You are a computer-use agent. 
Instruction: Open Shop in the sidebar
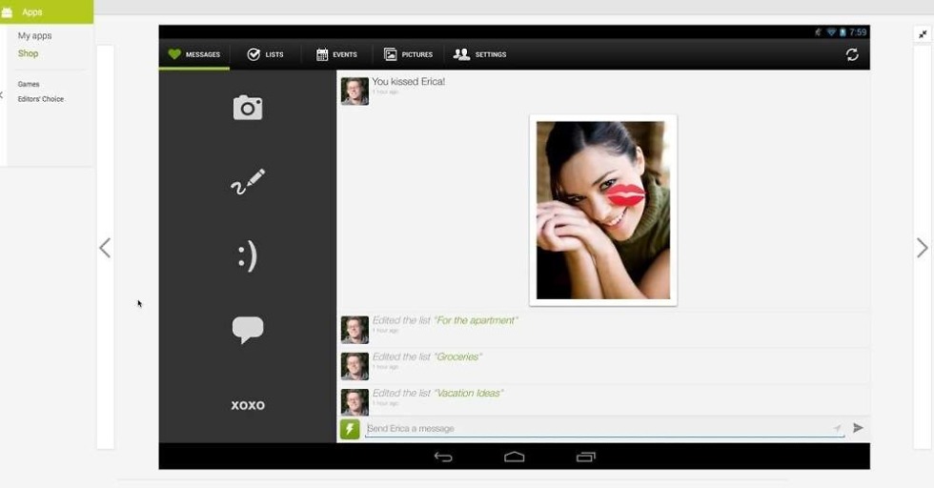click(28, 53)
